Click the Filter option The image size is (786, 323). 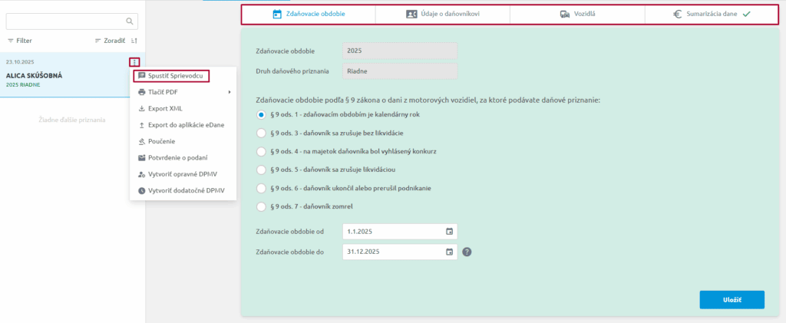click(20, 41)
